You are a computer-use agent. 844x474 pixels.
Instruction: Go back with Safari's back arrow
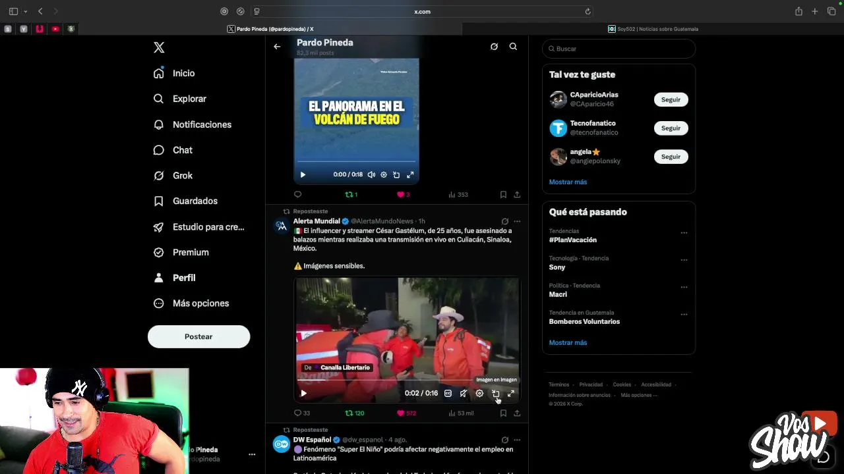[40, 11]
